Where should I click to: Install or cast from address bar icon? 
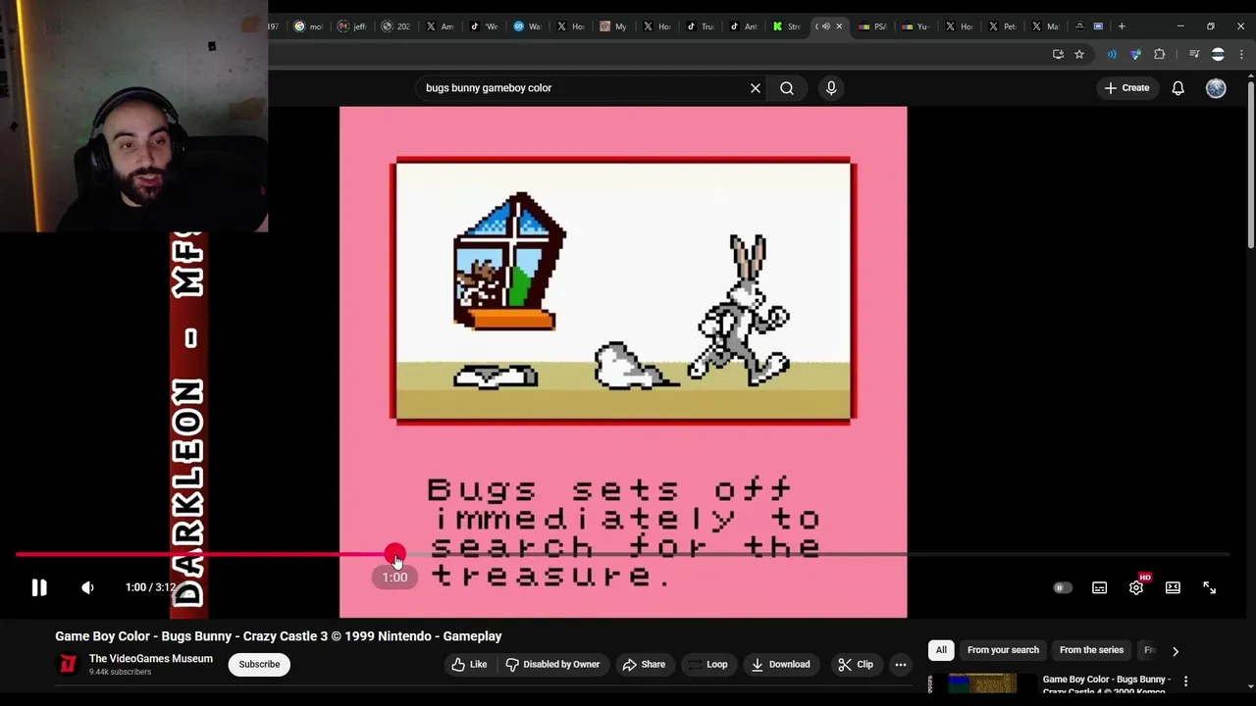pyautogui.click(x=1058, y=54)
